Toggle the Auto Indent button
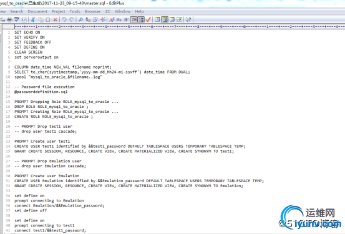 click(x=134, y=19)
